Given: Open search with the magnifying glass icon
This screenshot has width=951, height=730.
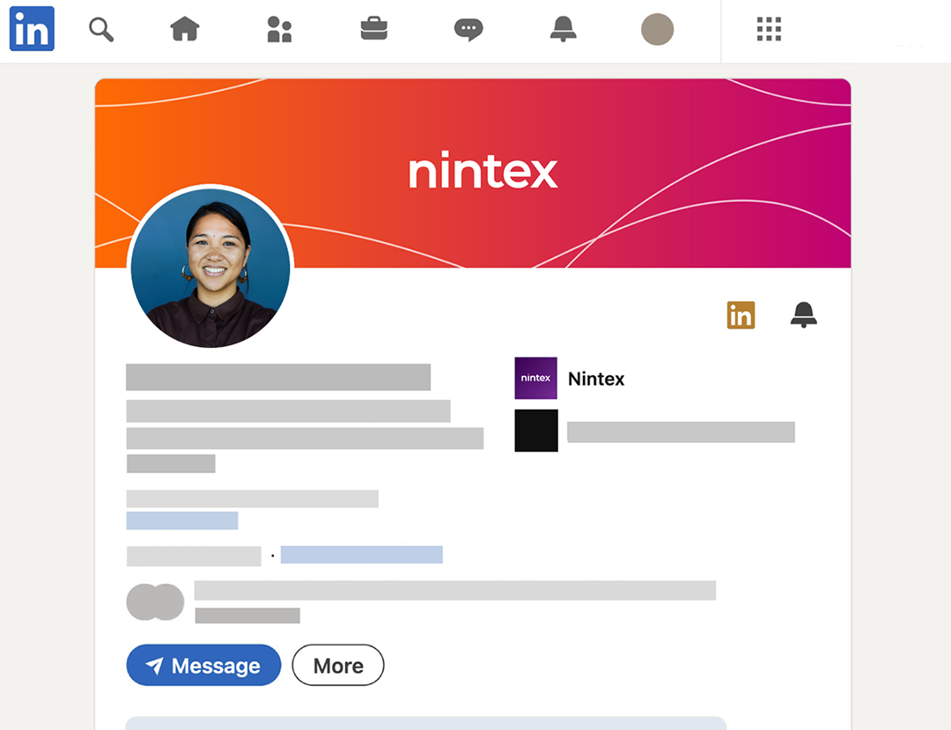Looking at the screenshot, I should pos(101,29).
